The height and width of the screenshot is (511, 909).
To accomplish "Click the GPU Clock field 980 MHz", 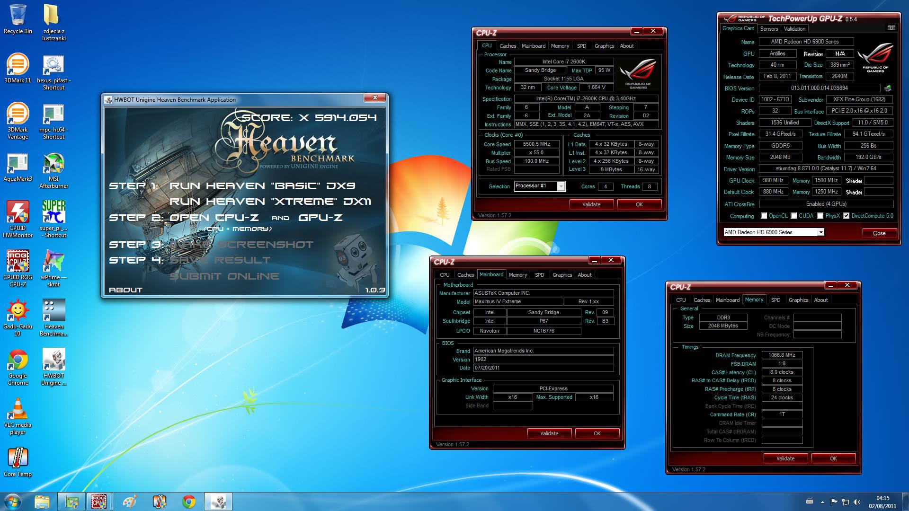I will [x=773, y=181].
